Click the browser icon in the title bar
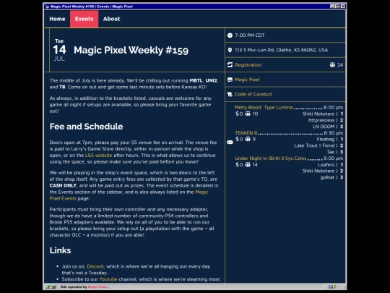The image size is (390, 293). 47,7
